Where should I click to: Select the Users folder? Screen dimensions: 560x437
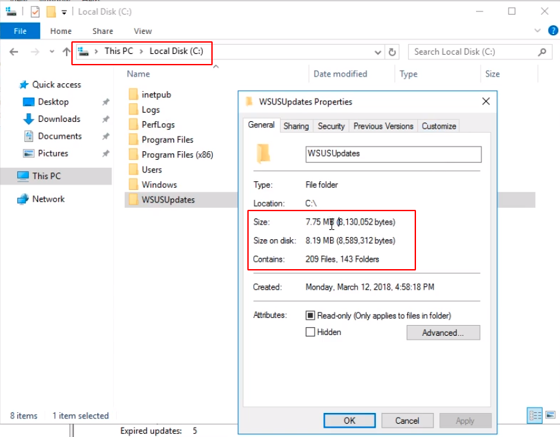pyautogui.click(x=151, y=169)
